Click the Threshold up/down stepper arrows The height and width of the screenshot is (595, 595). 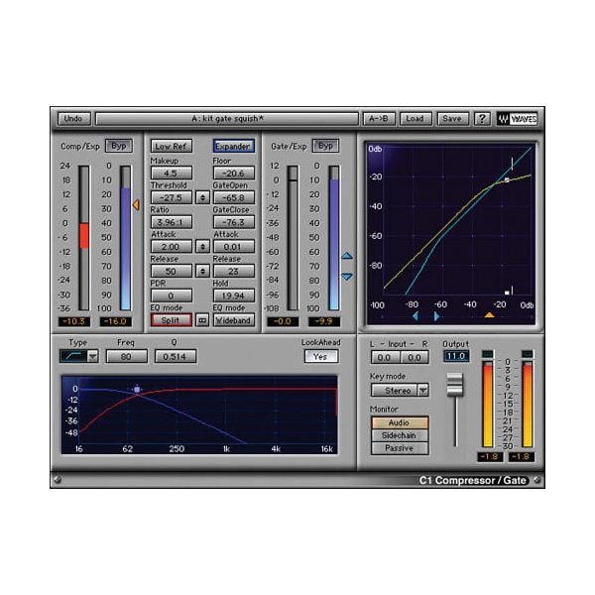[202, 197]
